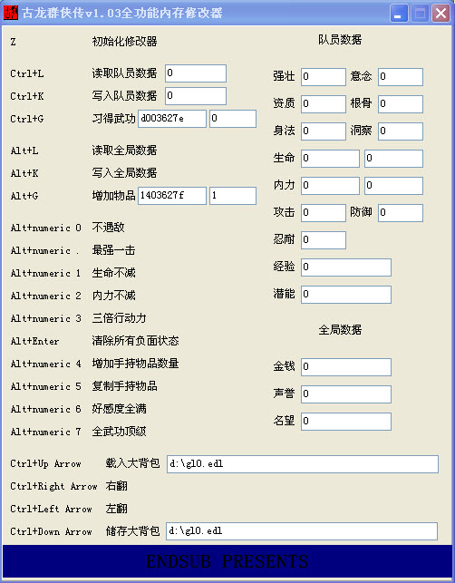
Task: Click the 读取全局数据 label
Action: tap(124, 151)
